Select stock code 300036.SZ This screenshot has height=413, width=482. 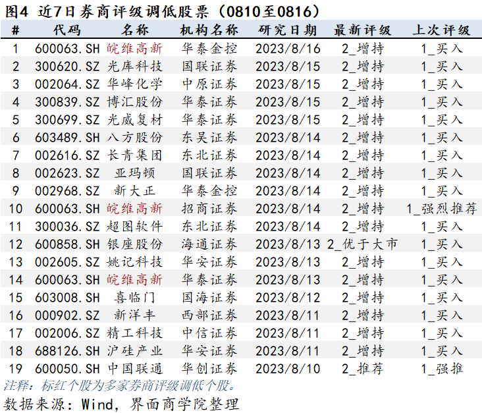click(x=67, y=227)
